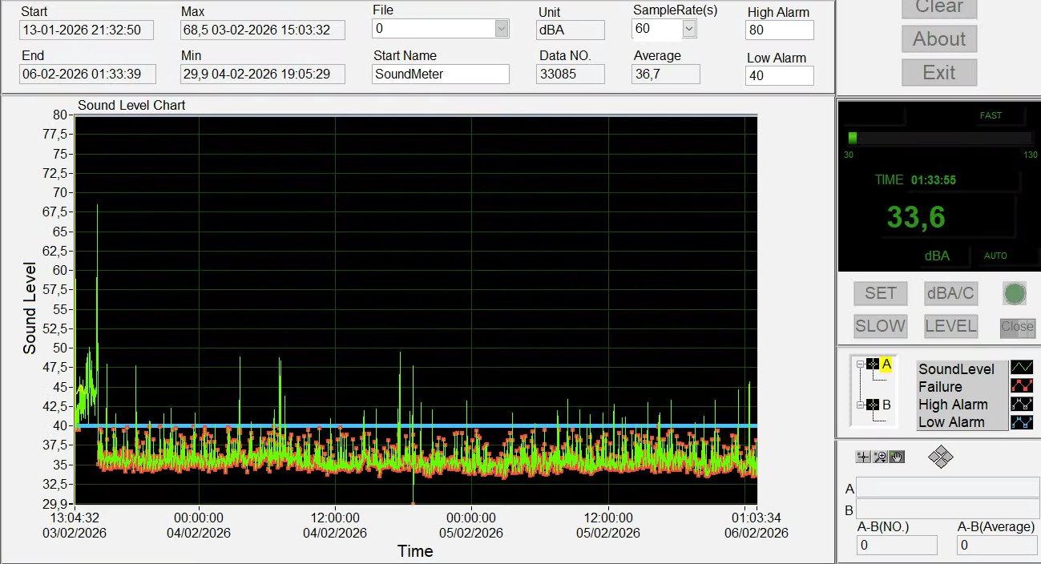Click the Failure red plot style icon

point(1022,386)
